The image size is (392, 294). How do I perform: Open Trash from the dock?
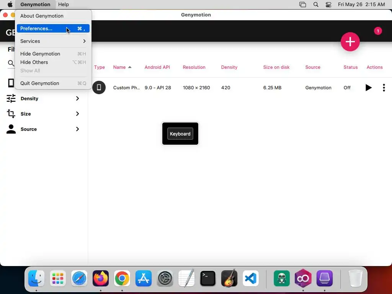(x=356, y=278)
